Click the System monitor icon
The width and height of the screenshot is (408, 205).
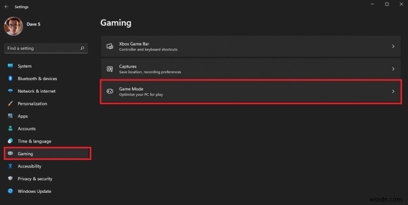[11, 66]
